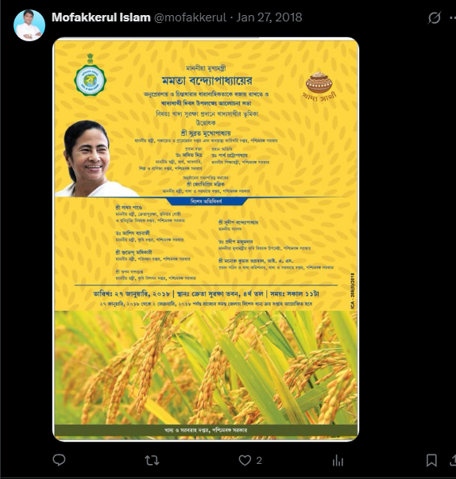Screen dimensions: 456x479
Task: Open Mofakkerul Islam's profile picture avatar
Action: point(29,25)
